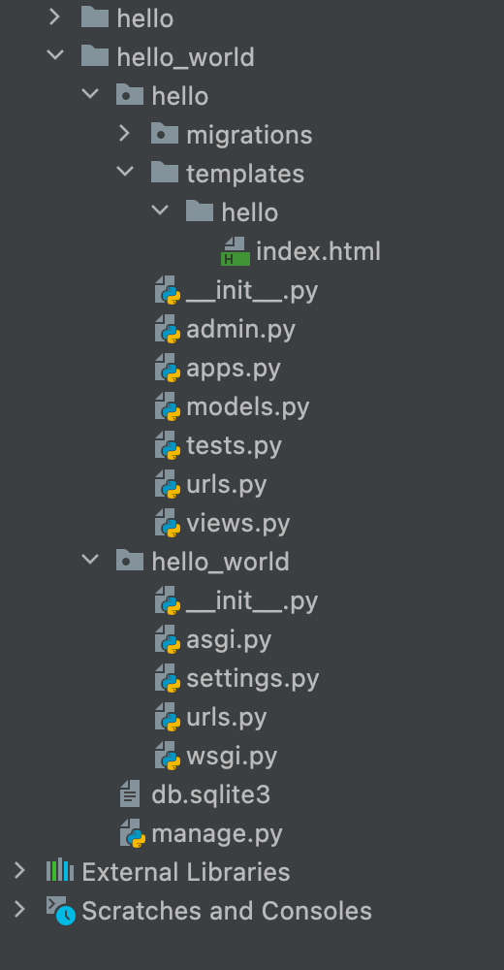Click the Python icon of urls.py above views.py

click(x=167, y=484)
